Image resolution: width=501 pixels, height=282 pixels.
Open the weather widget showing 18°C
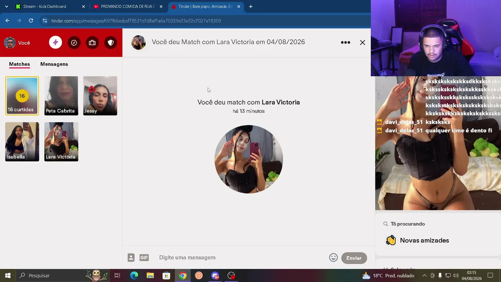(388, 275)
